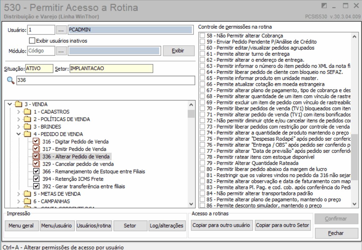
Task: Uncheck 366 Remanejamento de Estoque entre Filiais
Action: point(36,171)
